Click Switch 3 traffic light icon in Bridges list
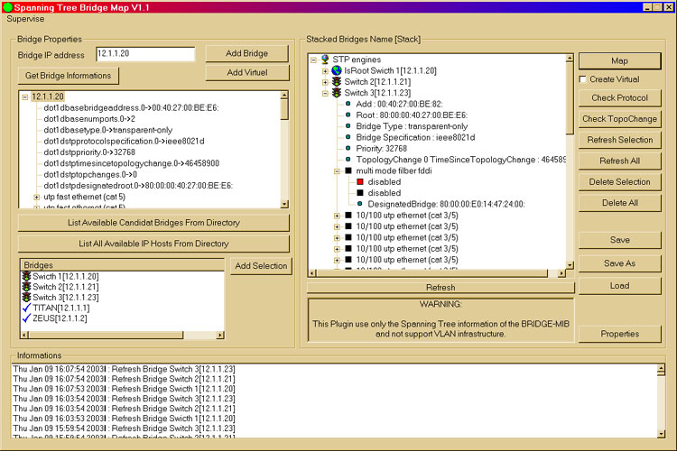This screenshot has height=451, width=677. (26, 298)
